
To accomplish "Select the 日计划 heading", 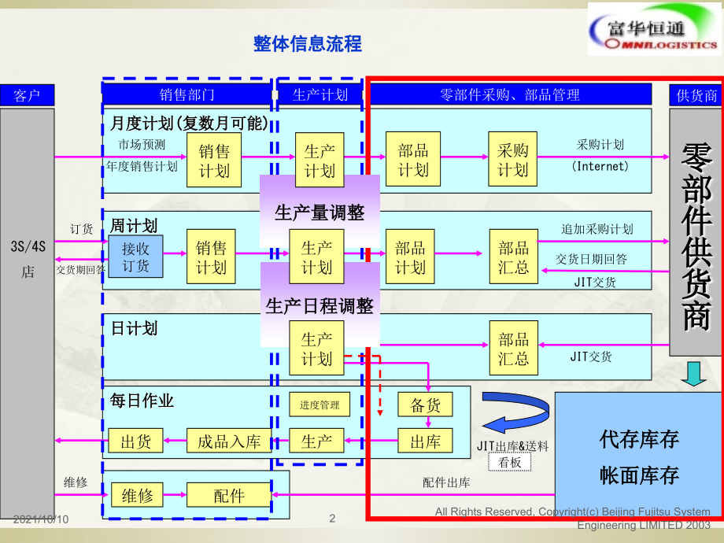I will [135, 328].
